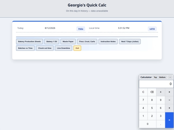174x130 pixels.
Task: Follow the Poka link
Action: (x=81, y=29)
